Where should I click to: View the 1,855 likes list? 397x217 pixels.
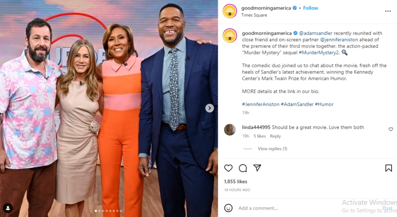(x=235, y=182)
